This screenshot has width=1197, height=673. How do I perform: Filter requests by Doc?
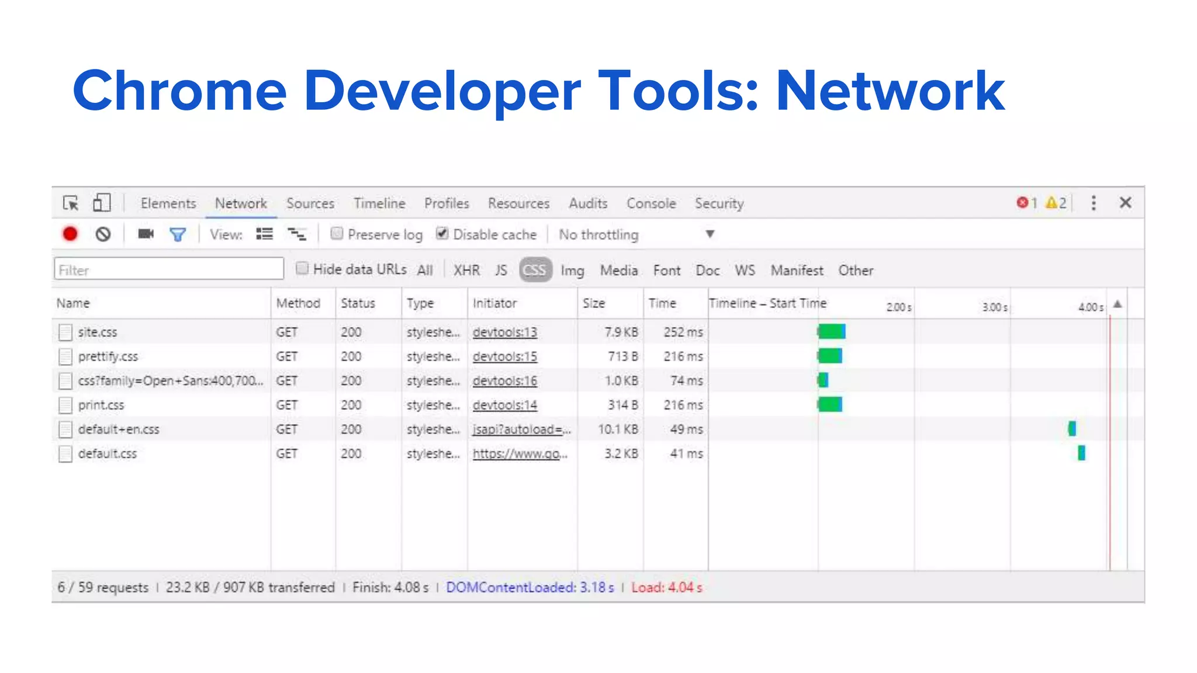coord(708,270)
